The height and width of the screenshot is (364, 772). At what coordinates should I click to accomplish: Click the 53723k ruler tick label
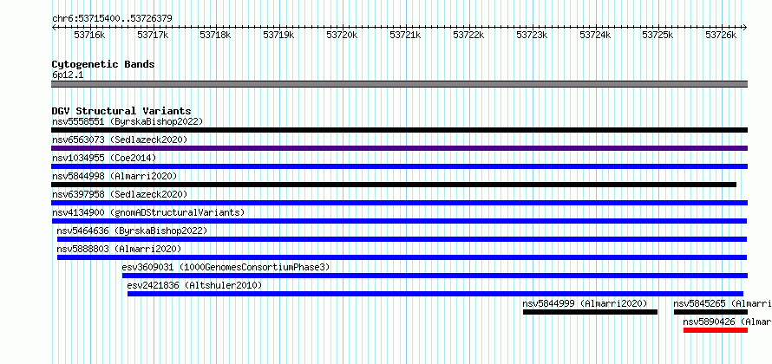click(x=533, y=35)
